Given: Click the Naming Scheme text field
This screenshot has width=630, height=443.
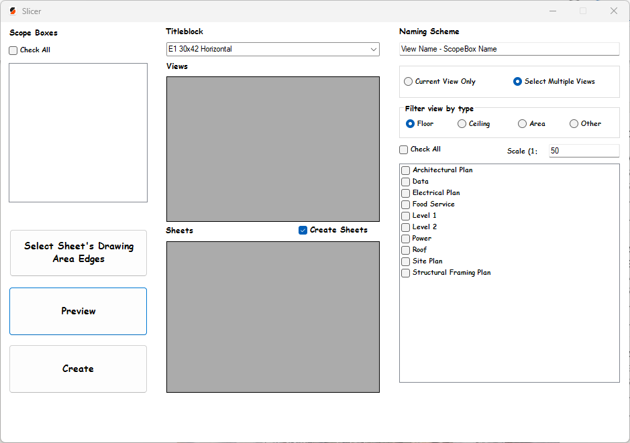Looking at the screenshot, I should click(x=509, y=49).
